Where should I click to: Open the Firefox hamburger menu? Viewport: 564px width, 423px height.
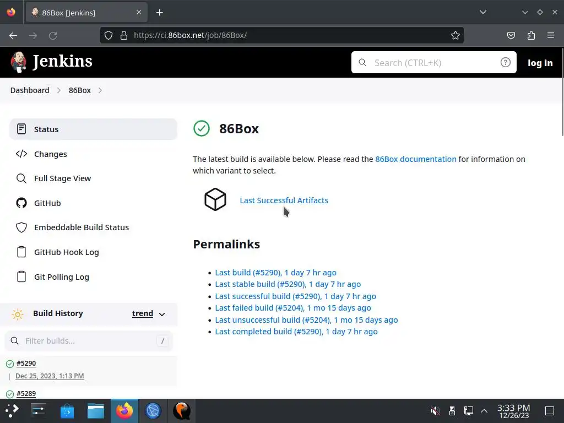tap(551, 35)
